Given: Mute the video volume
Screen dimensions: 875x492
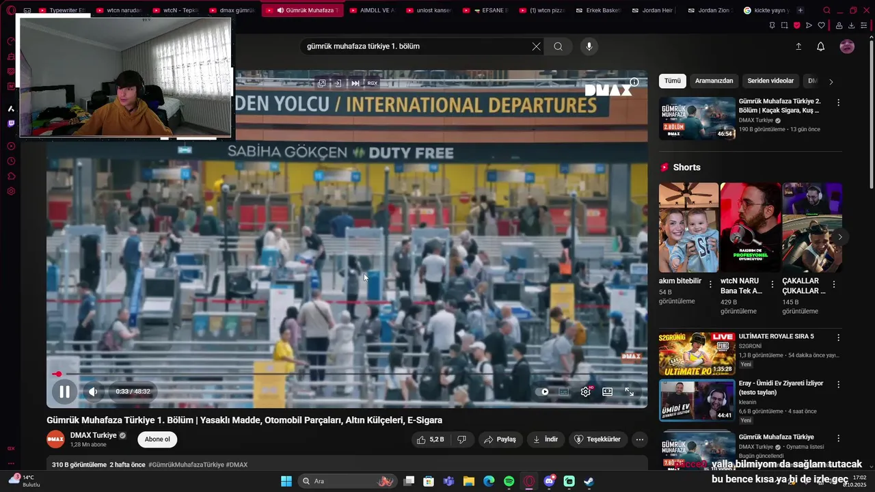Looking at the screenshot, I should [93, 392].
